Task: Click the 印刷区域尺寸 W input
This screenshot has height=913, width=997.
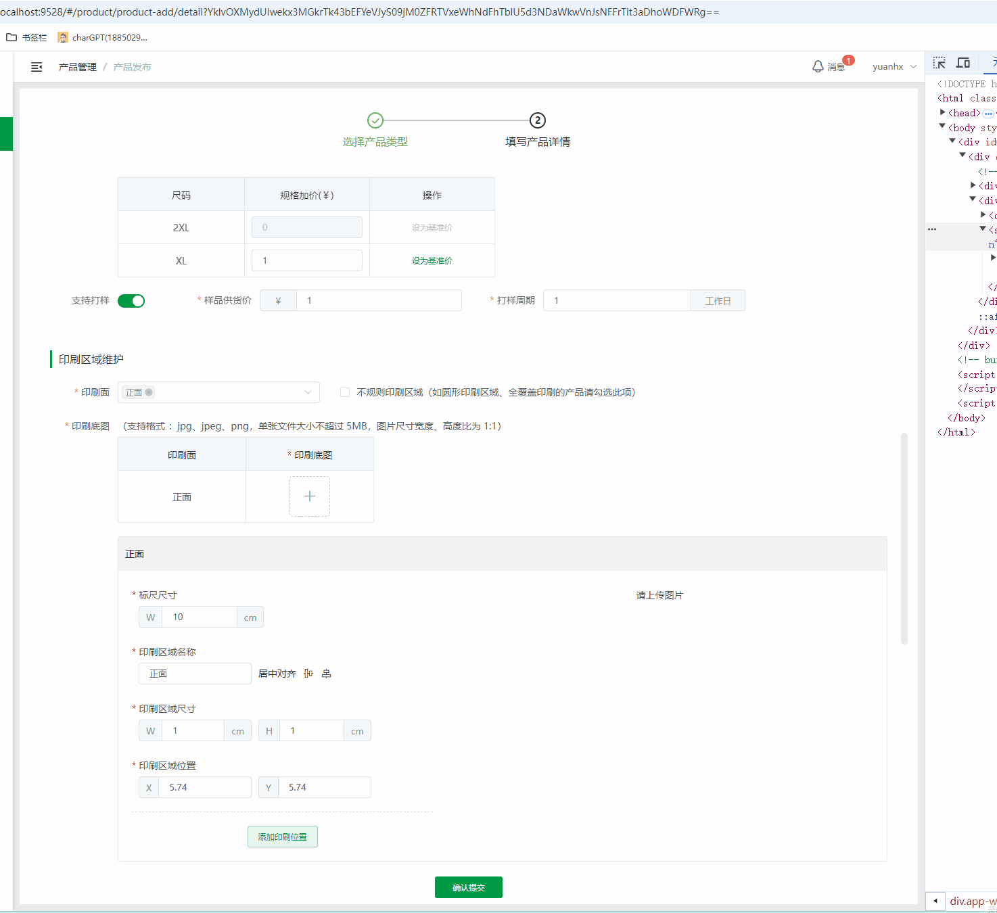Action: (x=193, y=730)
